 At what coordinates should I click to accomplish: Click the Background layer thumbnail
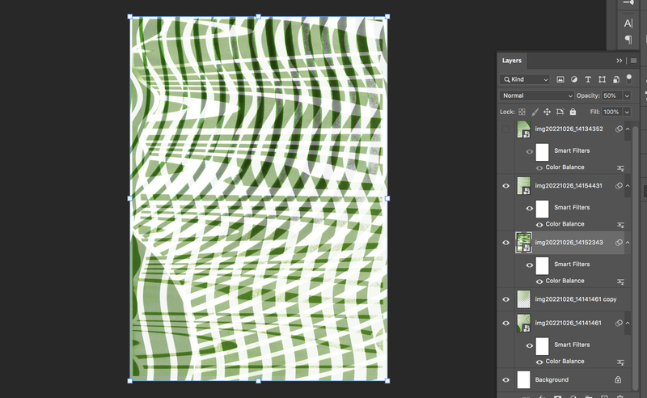(x=523, y=380)
